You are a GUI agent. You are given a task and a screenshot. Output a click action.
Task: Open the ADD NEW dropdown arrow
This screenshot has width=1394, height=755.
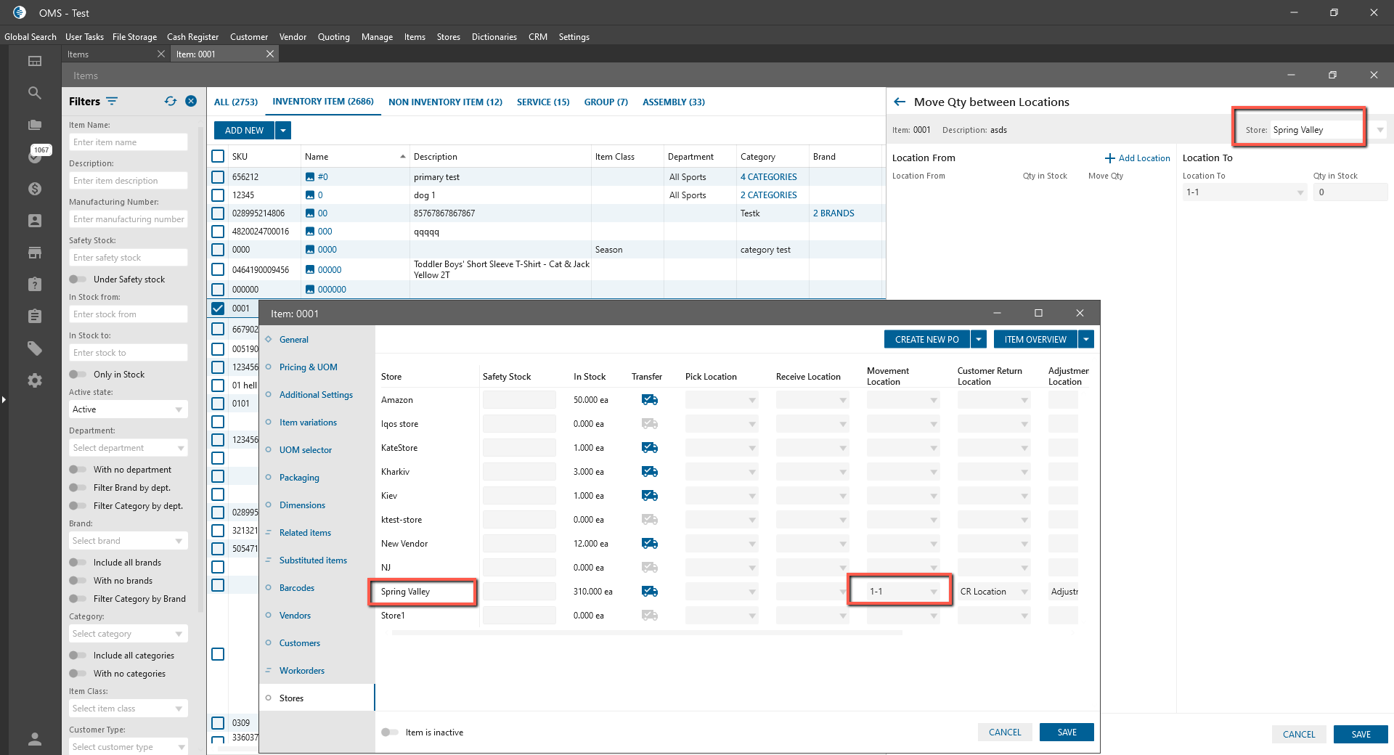[x=284, y=131]
